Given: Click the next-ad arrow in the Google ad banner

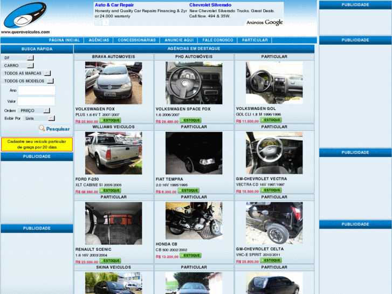Looking at the screenshot, I should [x=106, y=23].
